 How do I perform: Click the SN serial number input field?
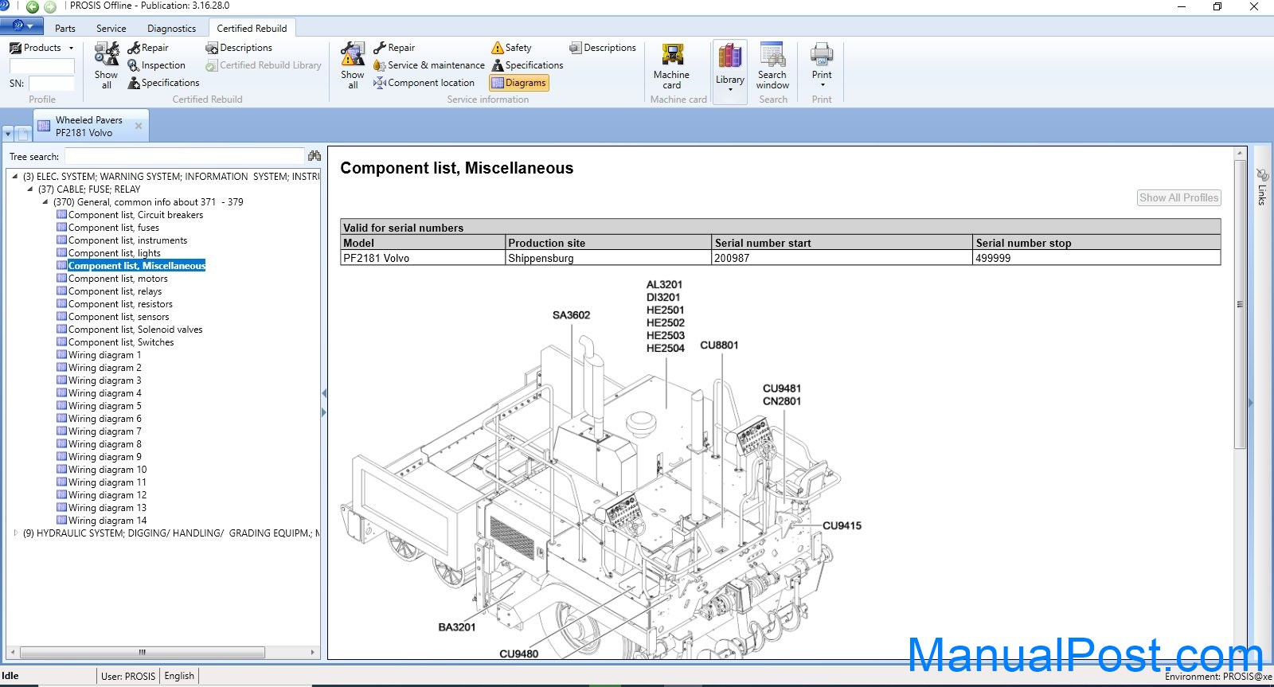point(52,83)
